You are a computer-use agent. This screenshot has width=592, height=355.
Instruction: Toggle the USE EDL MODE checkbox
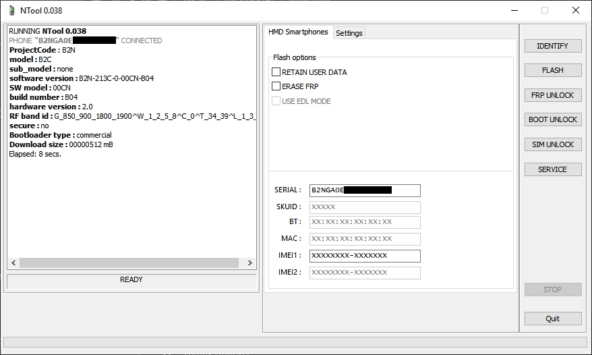point(276,101)
